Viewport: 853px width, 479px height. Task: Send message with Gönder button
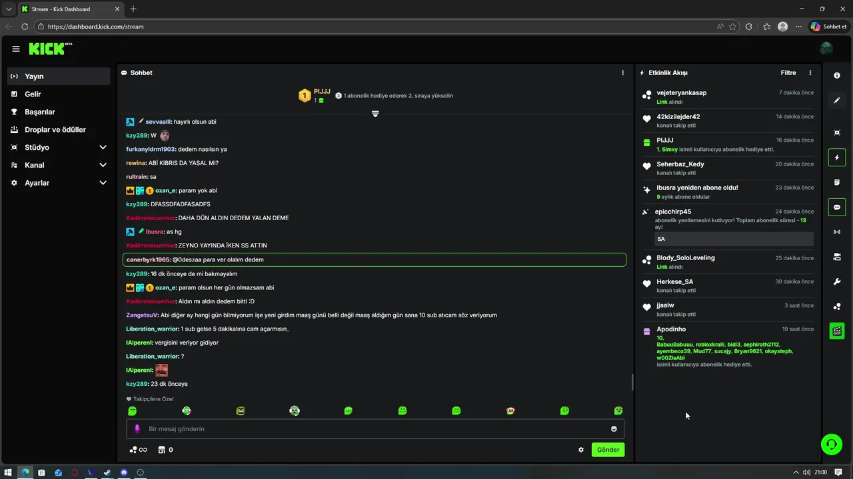pos(608,450)
